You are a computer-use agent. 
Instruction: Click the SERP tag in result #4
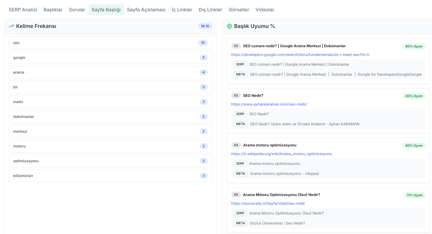tap(240, 164)
